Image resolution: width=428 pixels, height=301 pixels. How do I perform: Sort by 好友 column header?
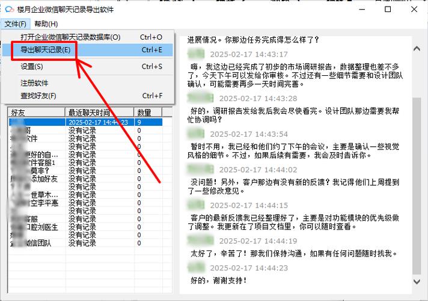coord(37,113)
